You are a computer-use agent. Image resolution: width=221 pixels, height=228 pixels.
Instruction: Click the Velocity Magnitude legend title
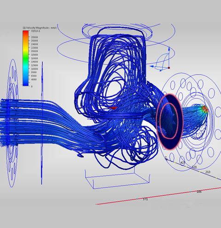point(40,28)
